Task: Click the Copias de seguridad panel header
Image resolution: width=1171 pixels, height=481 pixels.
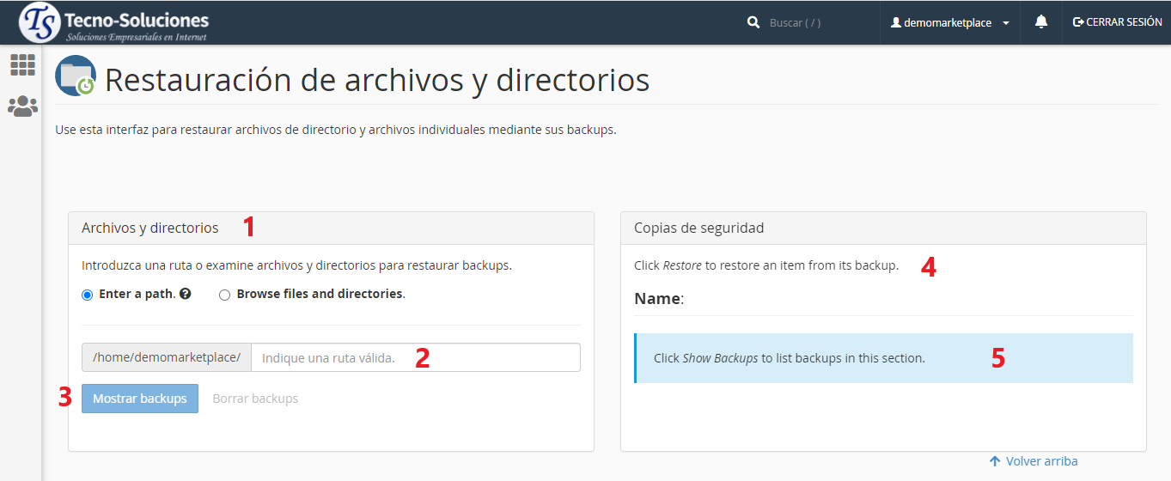Action: [882, 228]
